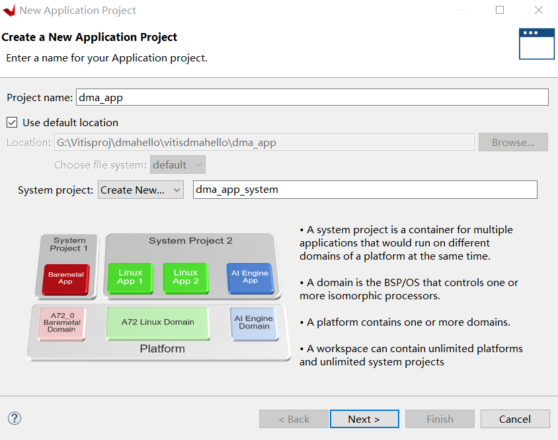Image resolution: width=558 pixels, height=440 pixels.
Task: Open the System project Create New dropdown
Action: pos(140,190)
